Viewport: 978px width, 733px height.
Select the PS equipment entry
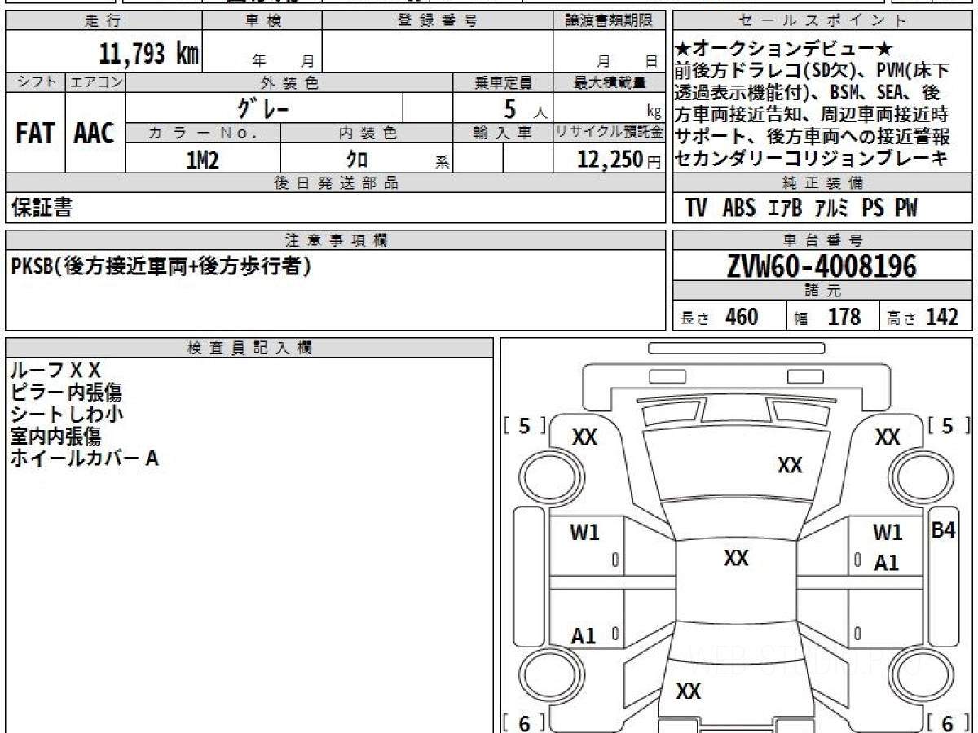873,208
